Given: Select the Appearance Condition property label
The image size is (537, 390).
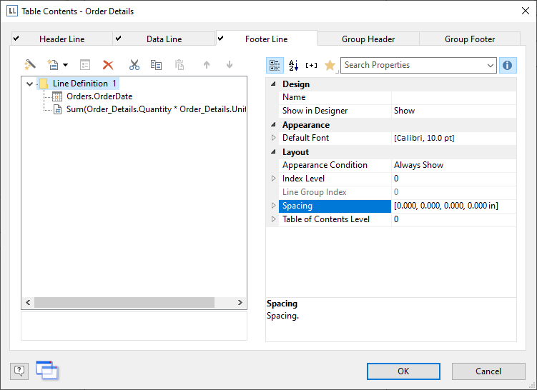Looking at the screenshot, I should [x=325, y=165].
